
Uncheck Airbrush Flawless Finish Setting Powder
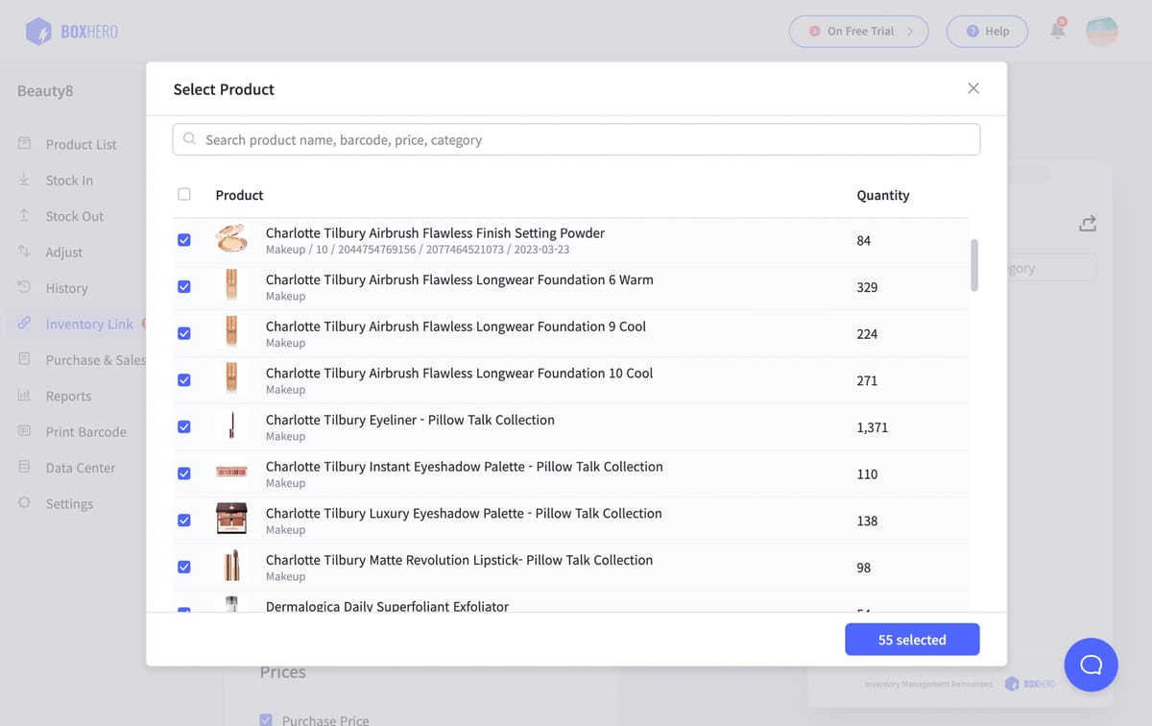(x=184, y=240)
